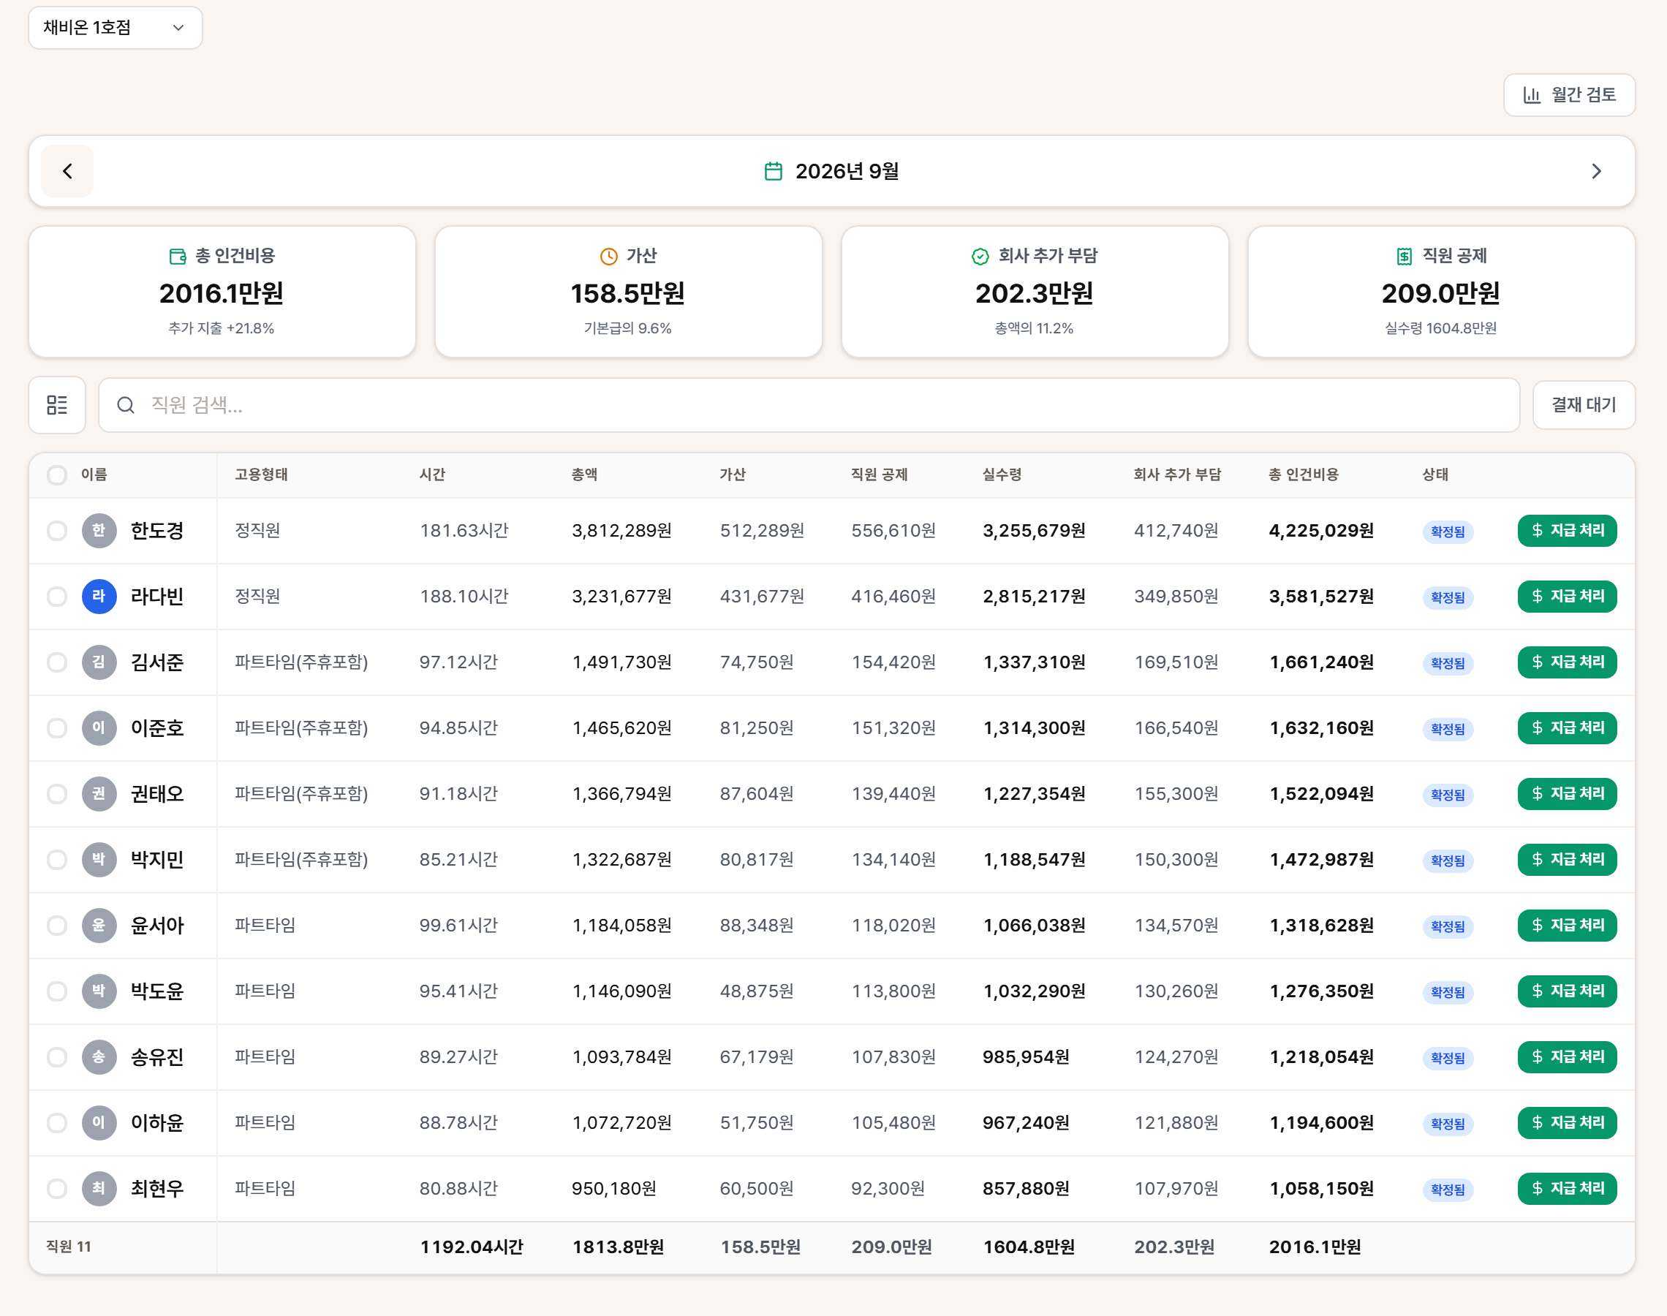Sort by the 시간 column header
The width and height of the screenshot is (1667, 1316).
432,474
